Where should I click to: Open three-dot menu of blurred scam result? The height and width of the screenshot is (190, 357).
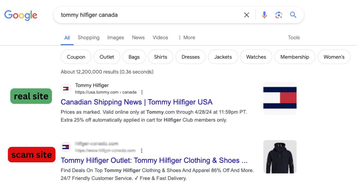[x=141, y=151]
